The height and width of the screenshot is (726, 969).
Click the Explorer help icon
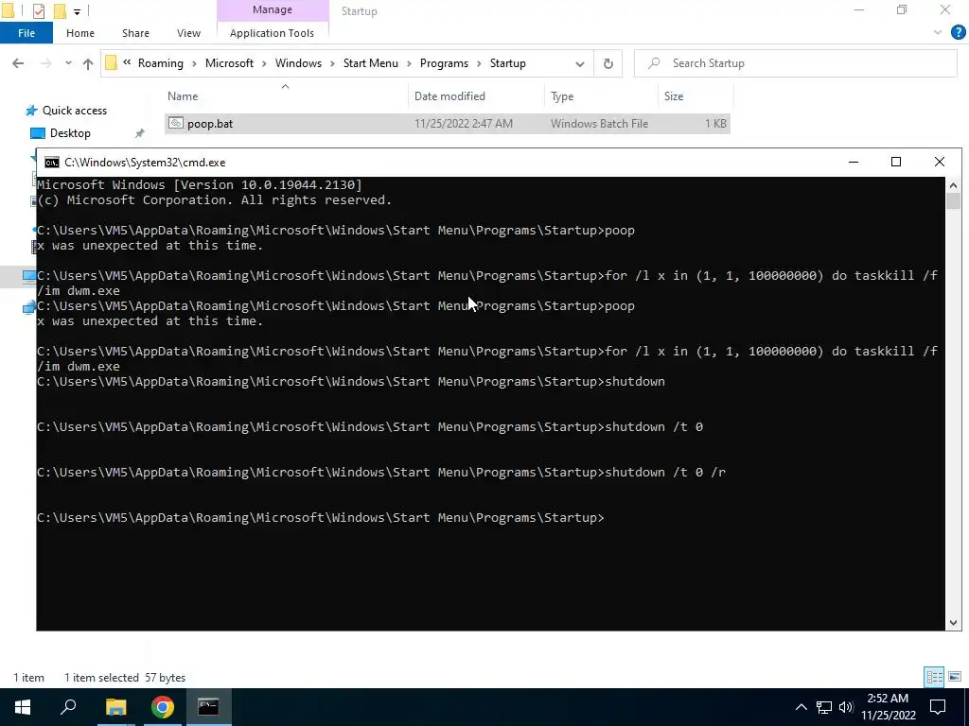point(958,33)
